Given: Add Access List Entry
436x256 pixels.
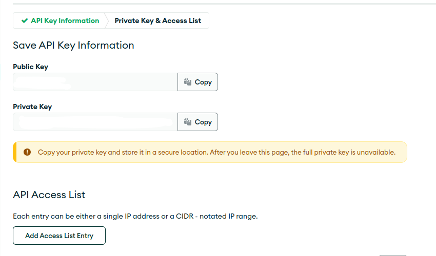Looking at the screenshot, I should tap(59, 236).
